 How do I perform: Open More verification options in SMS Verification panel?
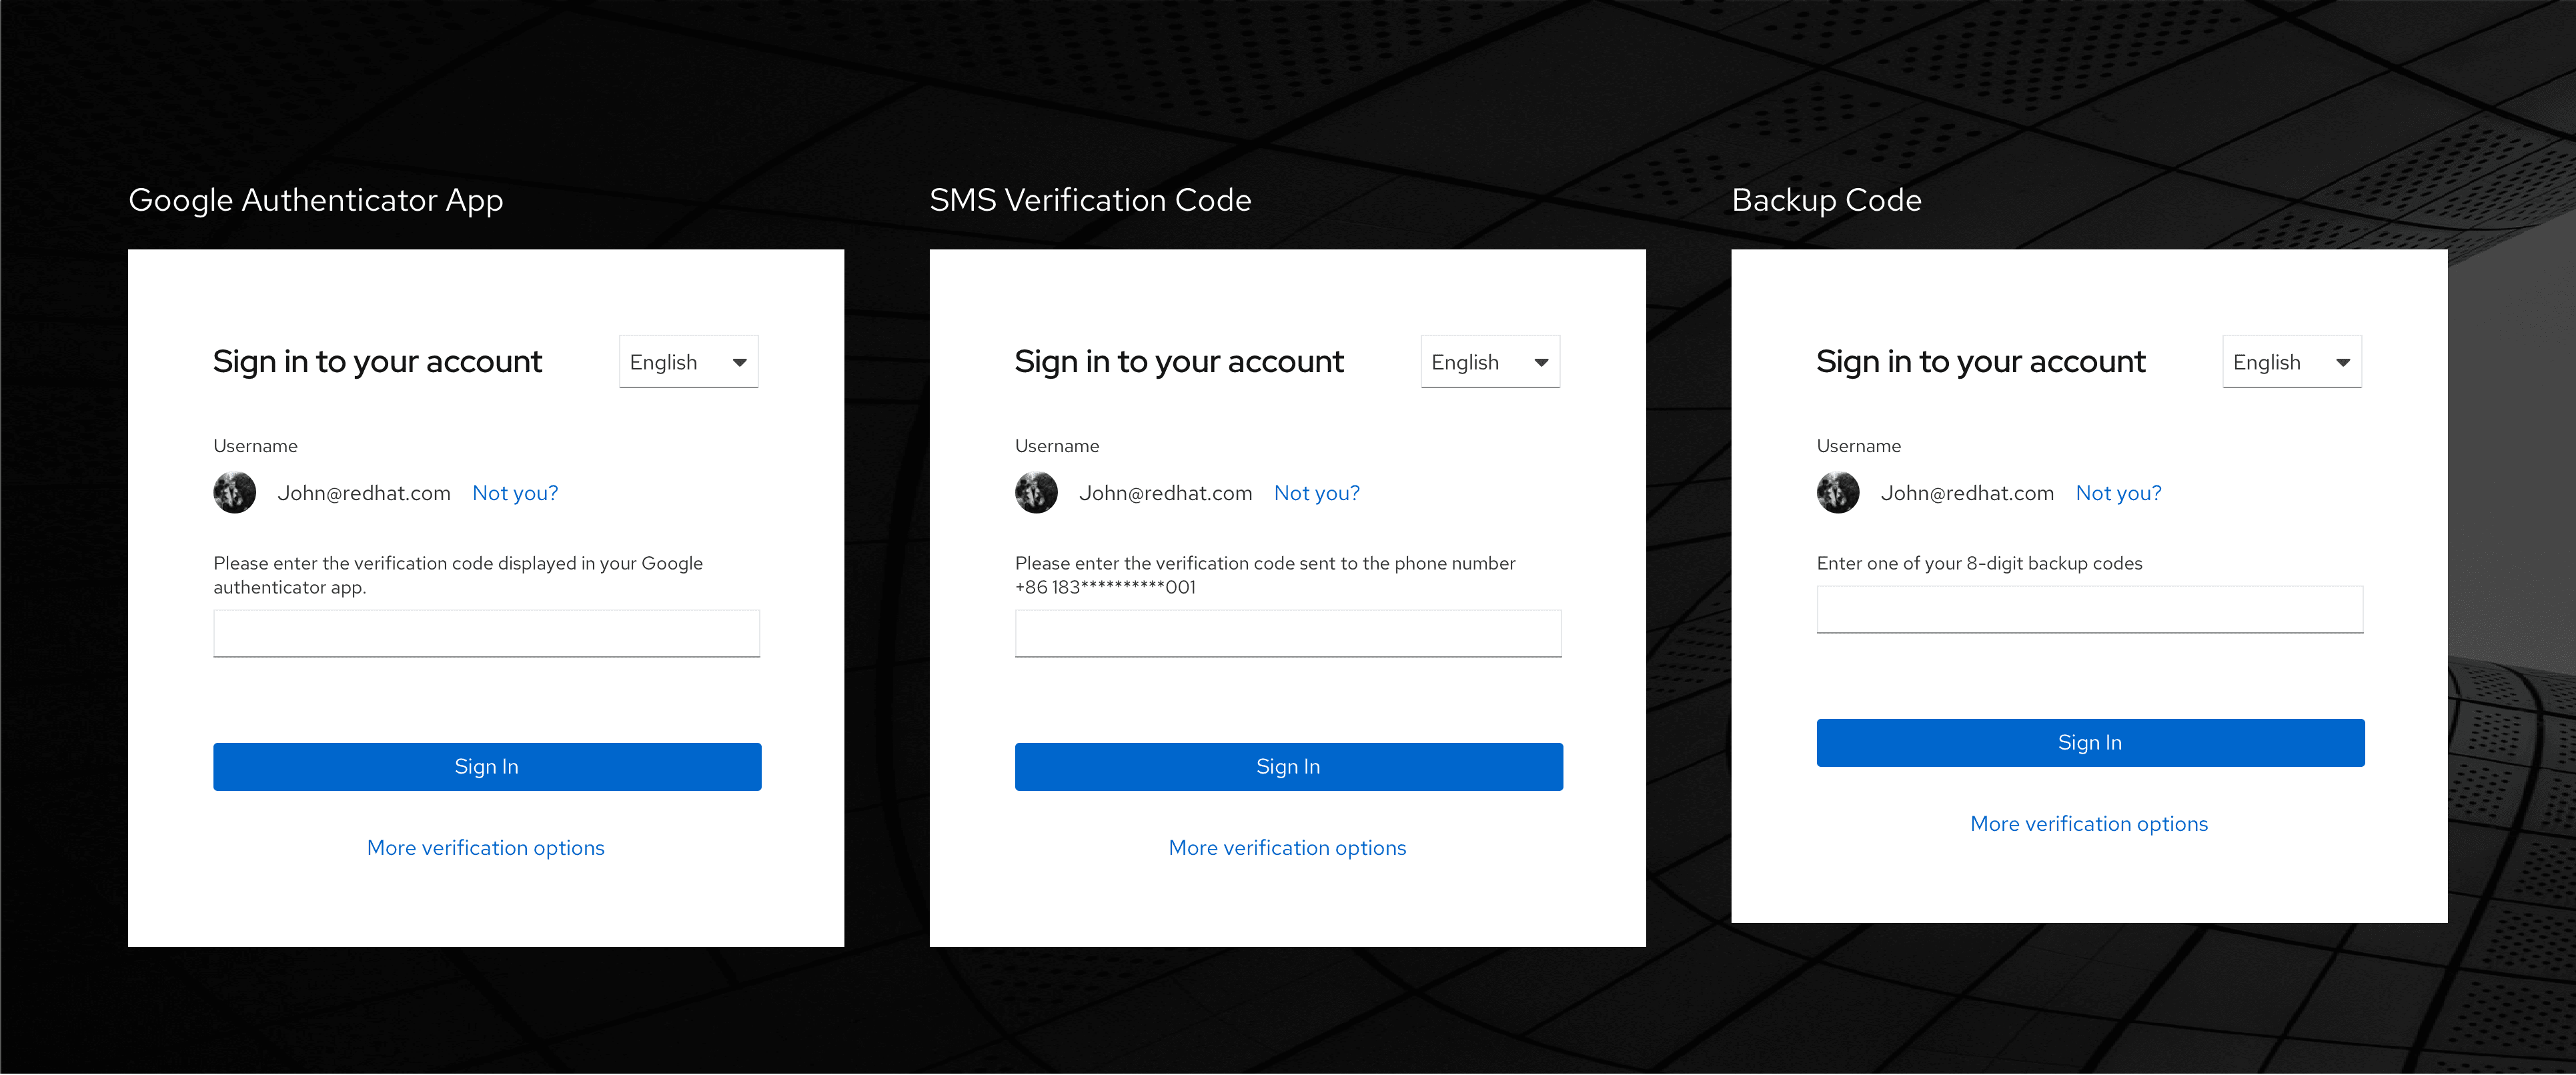pyautogui.click(x=1287, y=848)
